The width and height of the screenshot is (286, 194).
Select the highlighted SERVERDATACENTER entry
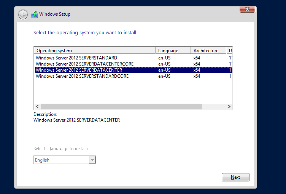click(79, 70)
